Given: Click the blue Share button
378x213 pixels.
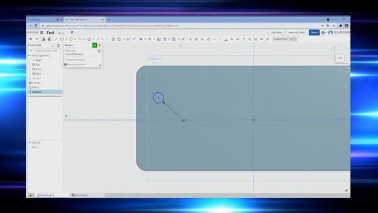Looking at the screenshot, I should [314, 33].
